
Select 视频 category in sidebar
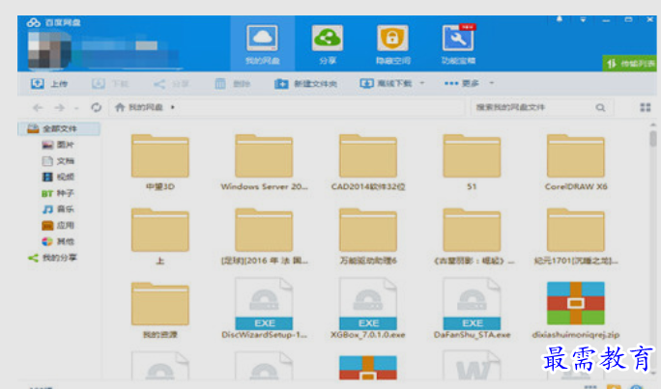[x=59, y=177]
